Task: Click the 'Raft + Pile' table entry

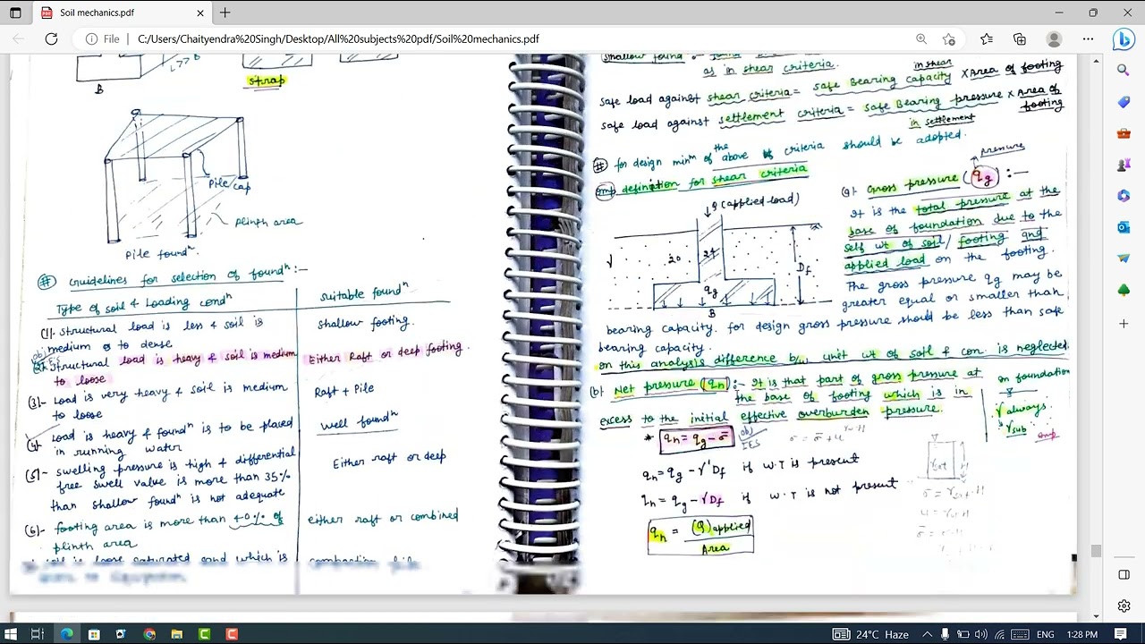Action: [x=344, y=390]
